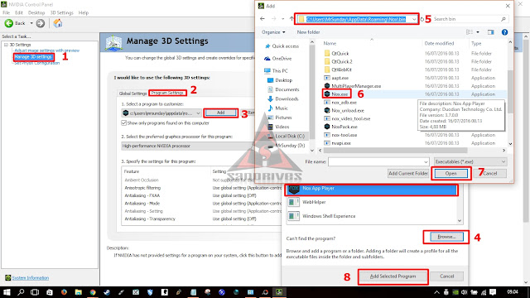Click the taskbar search magnifier icon
The width and height of the screenshot is (530, 298).
(x=21, y=292)
